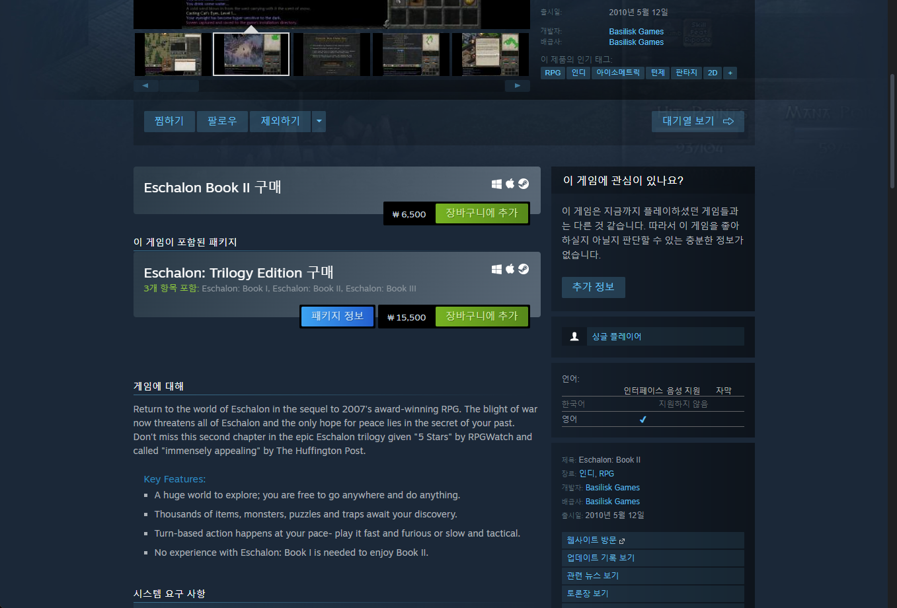Click 제외하기 to ignore this game
Screen dimensions: 897x608
pos(280,122)
